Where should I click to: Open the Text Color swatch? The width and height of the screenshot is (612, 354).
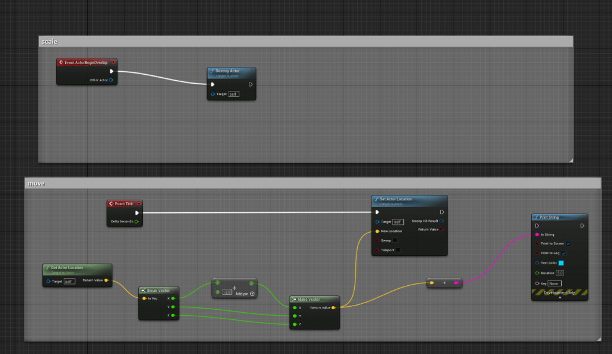(561, 263)
